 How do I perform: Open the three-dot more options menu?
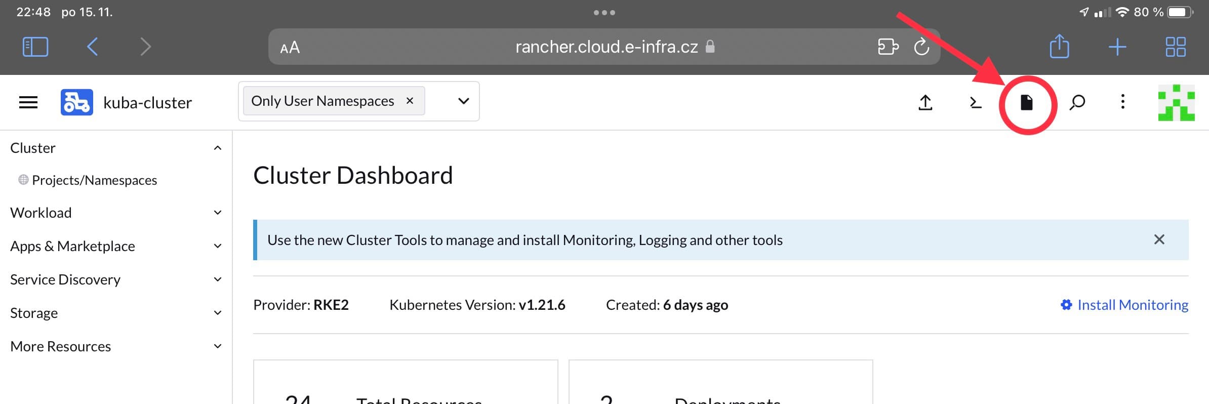pos(1122,102)
